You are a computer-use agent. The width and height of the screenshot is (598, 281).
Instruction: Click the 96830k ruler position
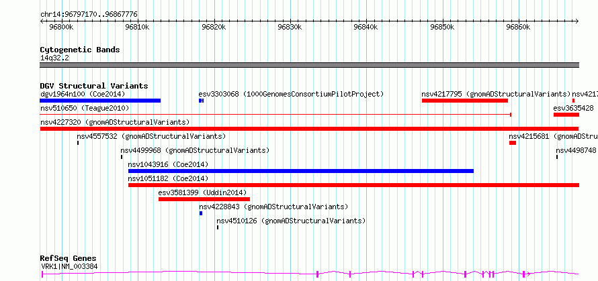coord(290,27)
